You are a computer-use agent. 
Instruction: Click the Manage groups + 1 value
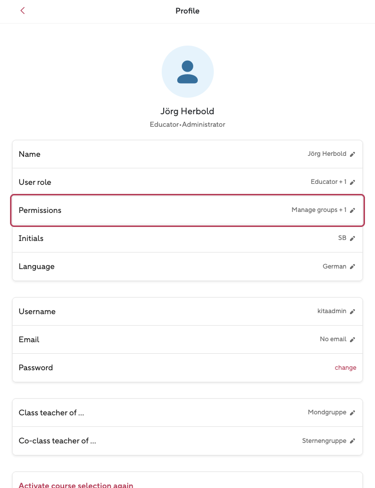(x=319, y=210)
